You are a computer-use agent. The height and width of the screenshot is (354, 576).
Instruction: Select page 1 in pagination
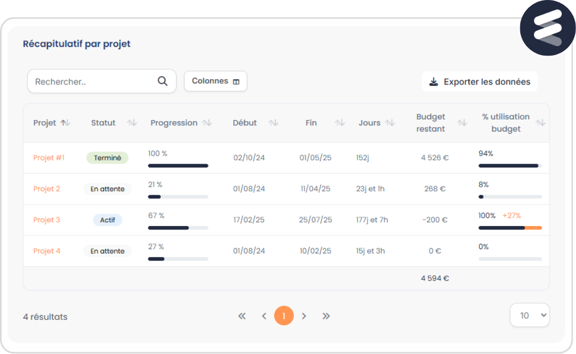(x=284, y=316)
